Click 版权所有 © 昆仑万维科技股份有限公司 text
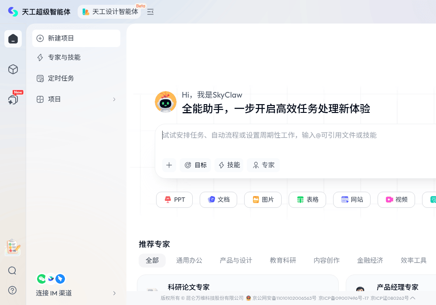The width and height of the screenshot is (436, 305). [x=202, y=298]
